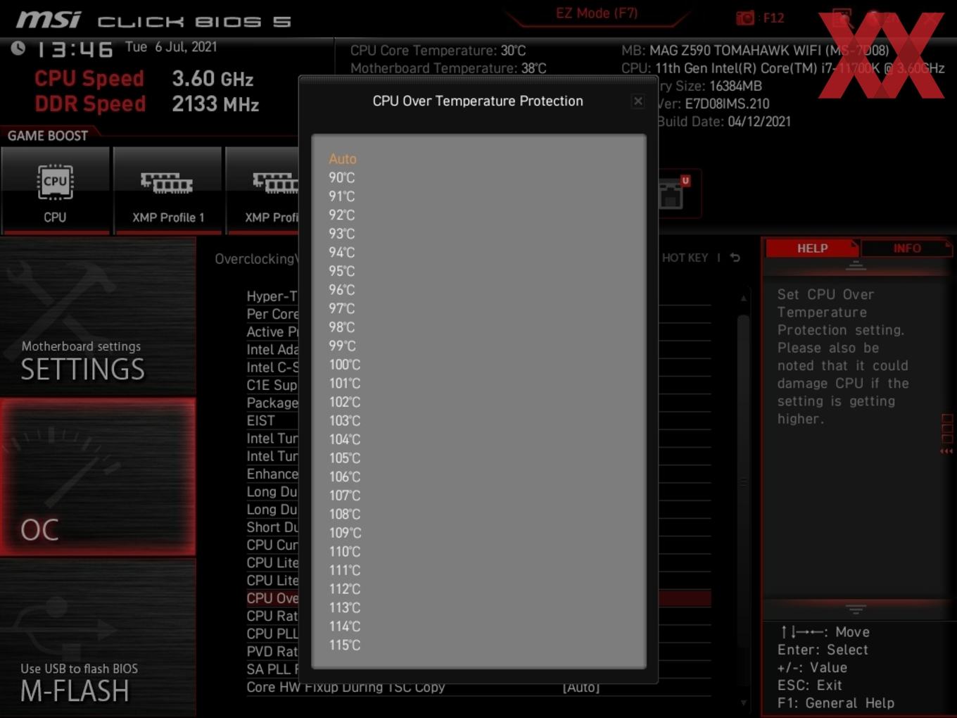This screenshot has width=957, height=718.
Task: Choose 111°C protection value
Action: click(x=345, y=570)
